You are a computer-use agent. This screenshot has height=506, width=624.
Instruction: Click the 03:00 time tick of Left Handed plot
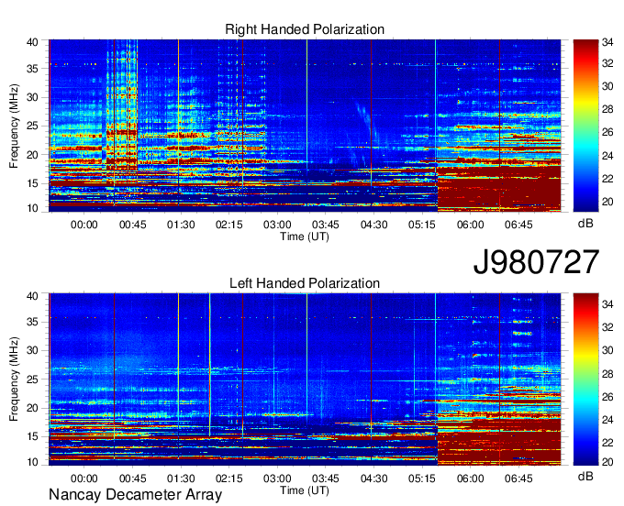277,478
